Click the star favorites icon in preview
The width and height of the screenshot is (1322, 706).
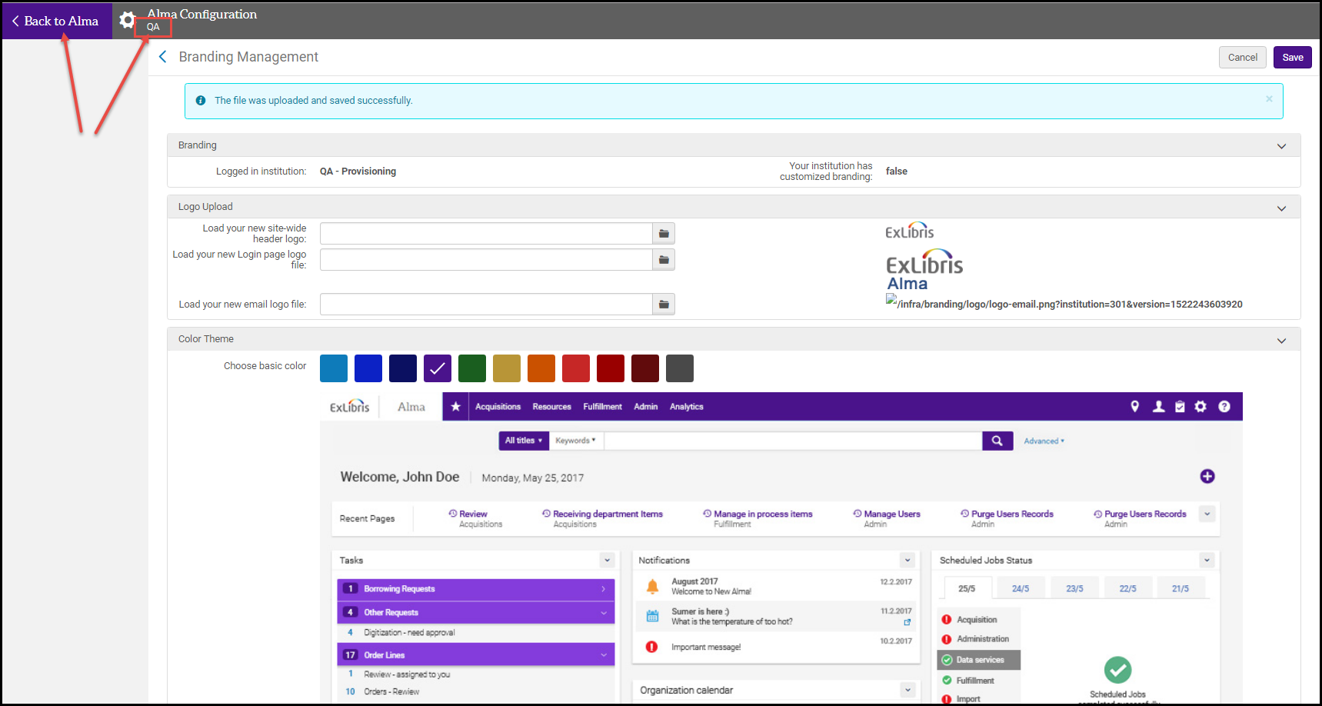(456, 407)
